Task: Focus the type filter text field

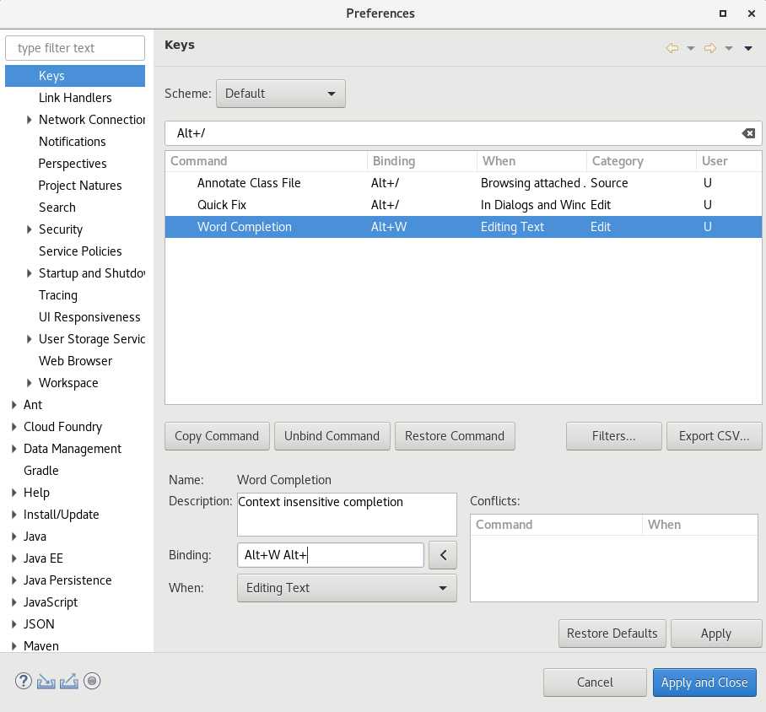Action: point(75,48)
